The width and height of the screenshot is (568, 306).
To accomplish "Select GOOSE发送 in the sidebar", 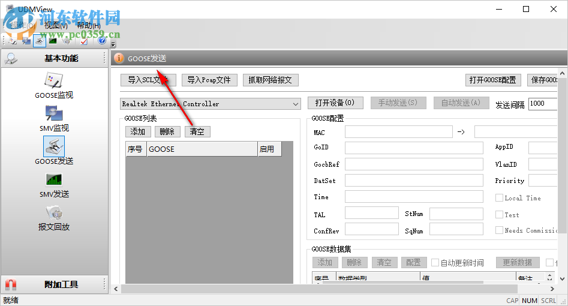I will point(54,151).
